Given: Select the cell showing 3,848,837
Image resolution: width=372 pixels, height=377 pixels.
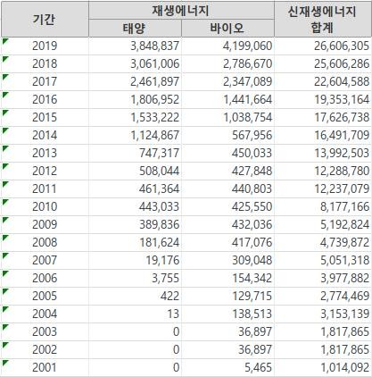Looking at the screenshot, I should [x=135, y=46].
